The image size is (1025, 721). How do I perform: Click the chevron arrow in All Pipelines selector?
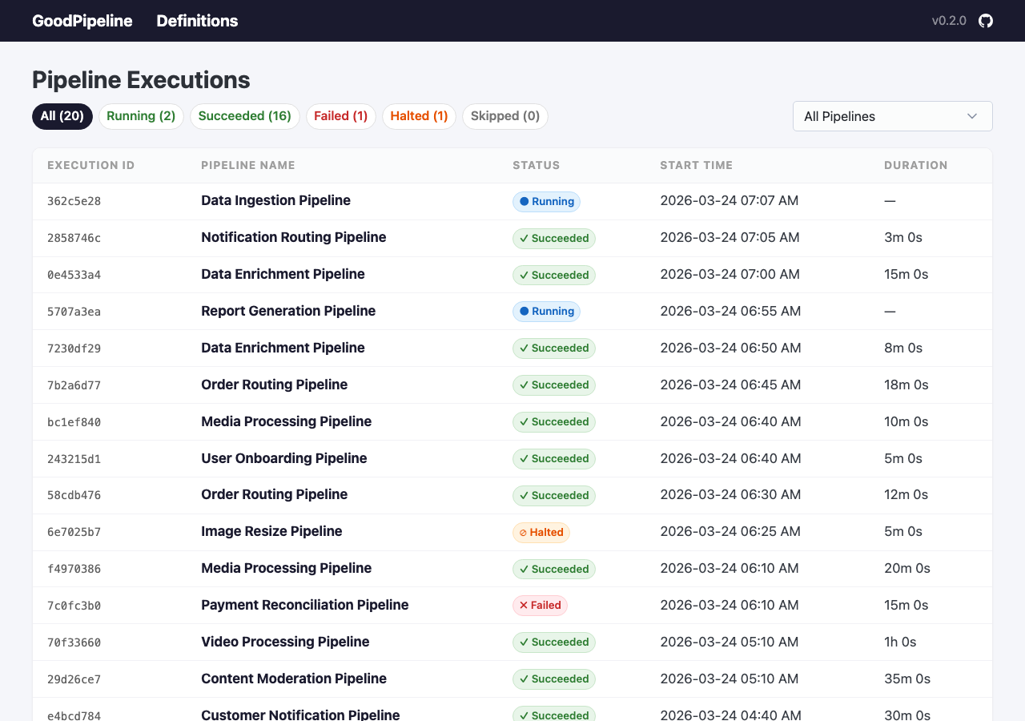972,116
